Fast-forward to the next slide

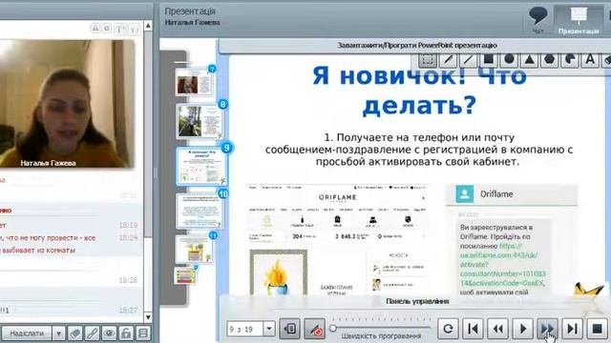[547, 329]
